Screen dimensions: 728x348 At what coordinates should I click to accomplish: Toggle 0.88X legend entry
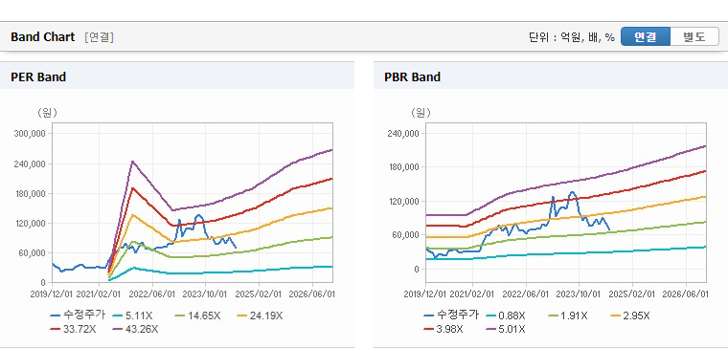506,315
